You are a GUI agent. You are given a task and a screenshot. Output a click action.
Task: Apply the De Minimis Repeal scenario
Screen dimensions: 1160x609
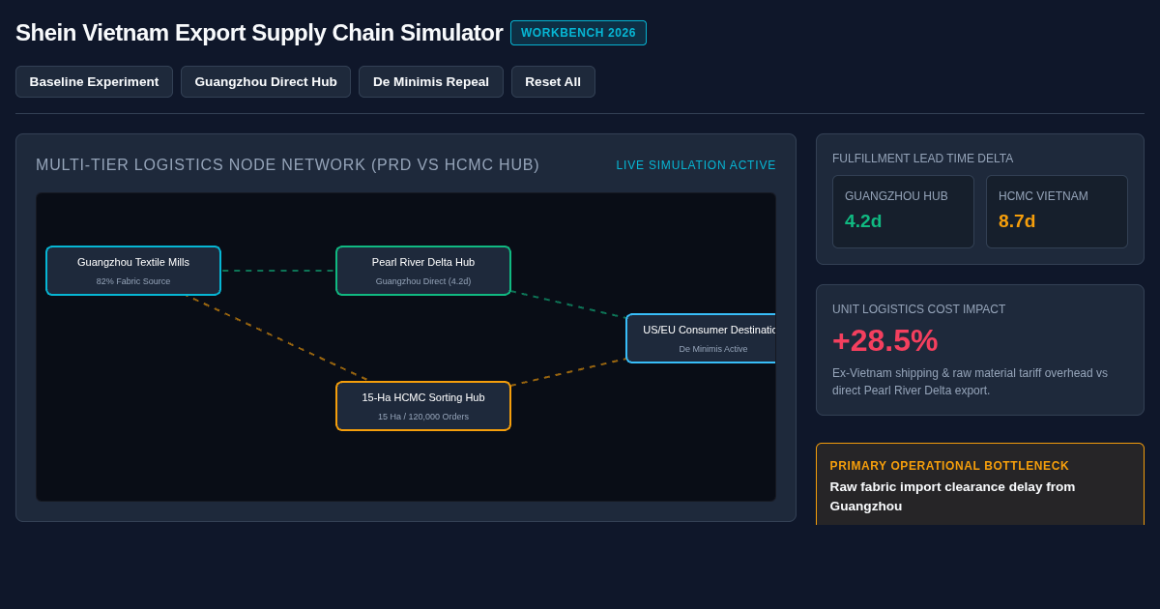click(431, 81)
